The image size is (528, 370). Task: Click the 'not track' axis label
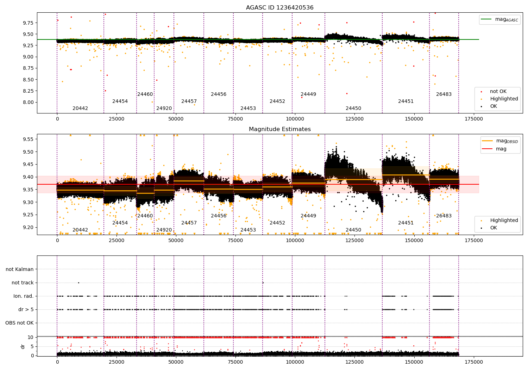tap(23, 283)
